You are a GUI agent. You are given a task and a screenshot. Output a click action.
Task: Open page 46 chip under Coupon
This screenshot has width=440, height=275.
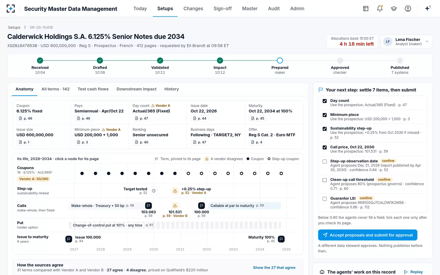(x=25, y=118)
